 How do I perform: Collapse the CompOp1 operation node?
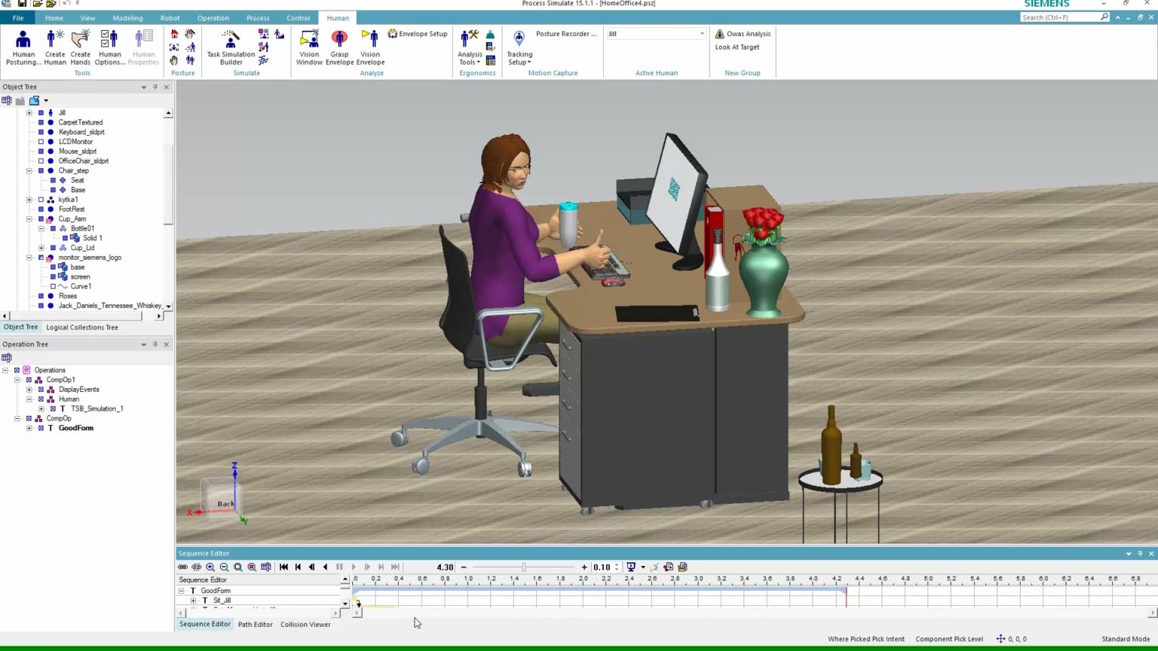(x=17, y=379)
